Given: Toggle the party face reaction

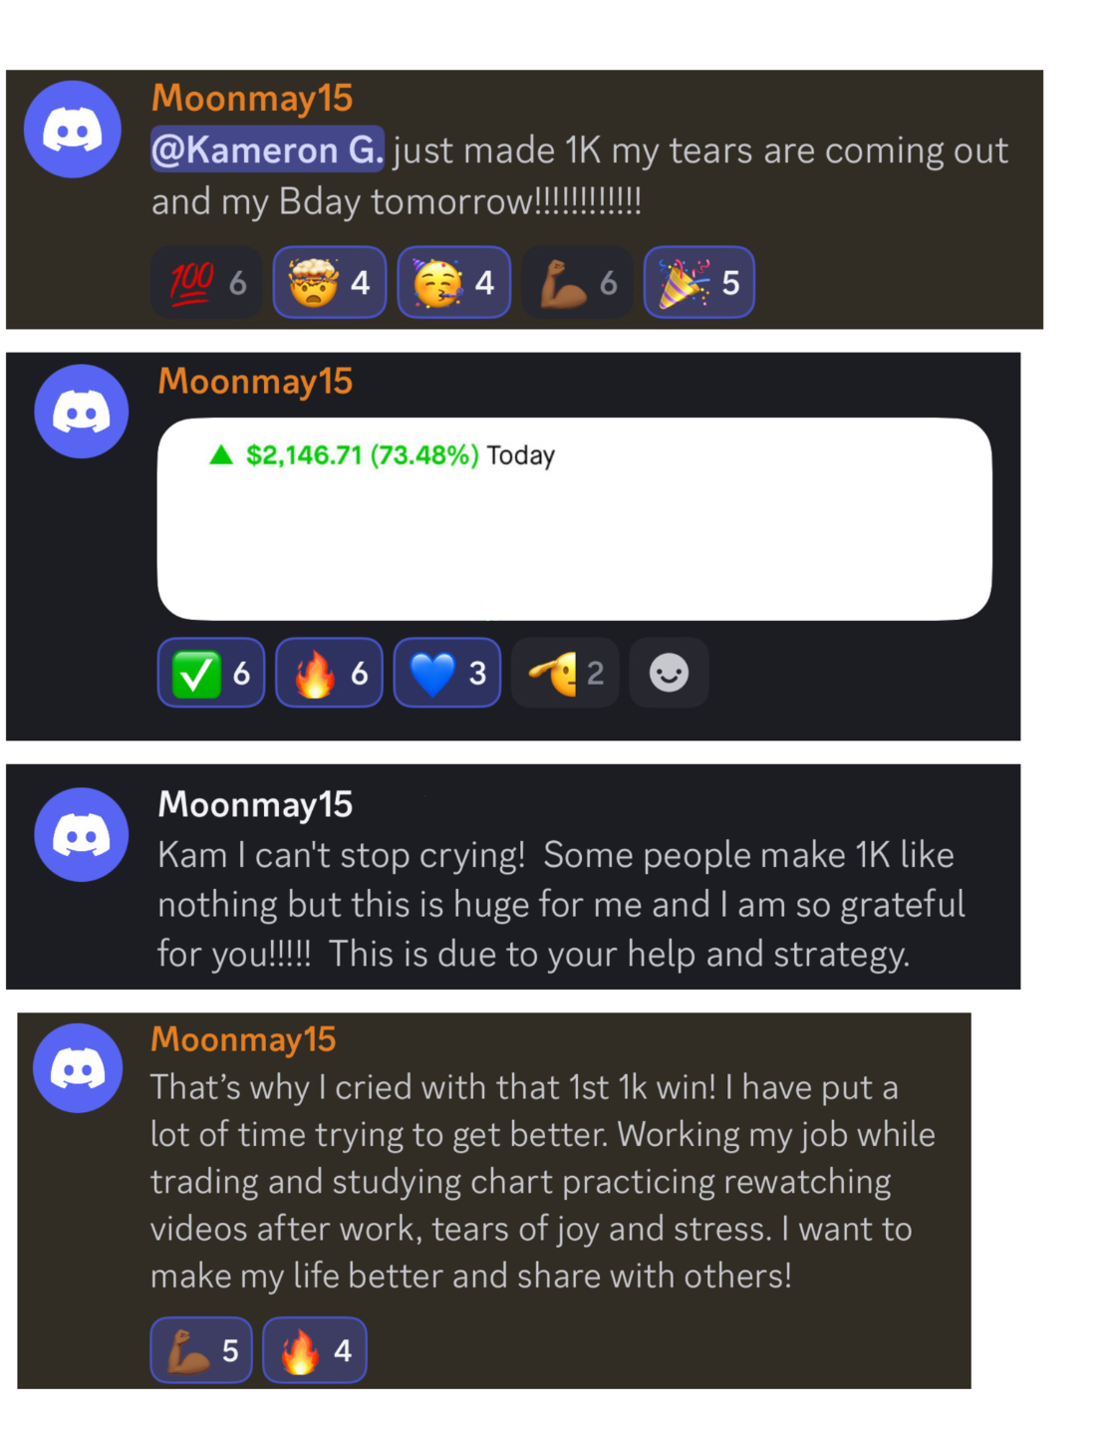Looking at the screenshot, I should coord(454,283).
